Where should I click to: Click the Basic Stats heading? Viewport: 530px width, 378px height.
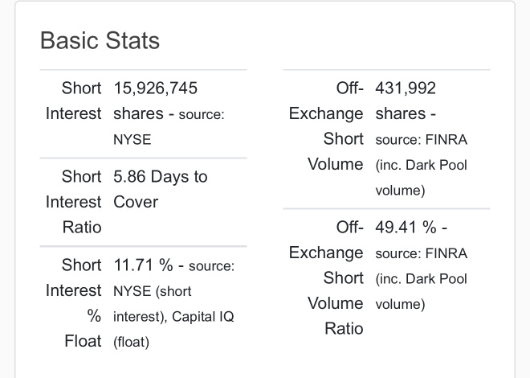point(100,40)
